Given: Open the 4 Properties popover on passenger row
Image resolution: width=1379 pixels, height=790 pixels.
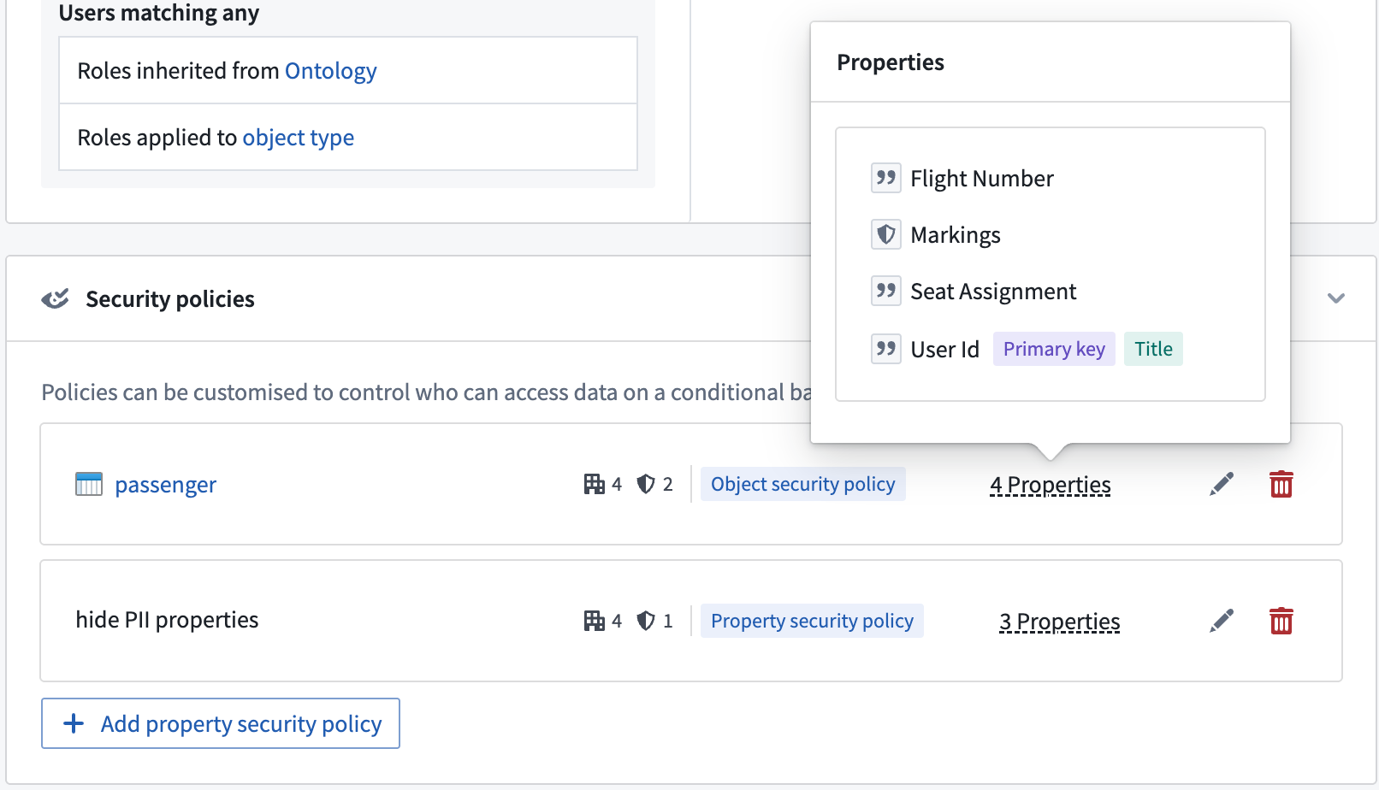Looking at the screenshot, I should pyautogui.click(x=1051, y=484).
